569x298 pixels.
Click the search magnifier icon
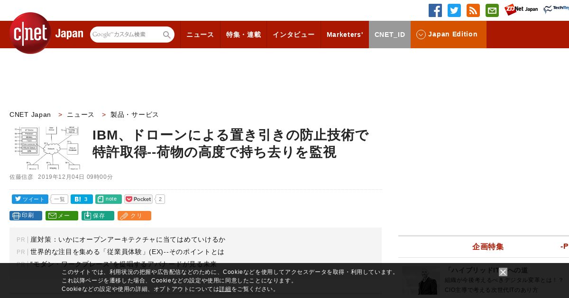tap(167, 35)
